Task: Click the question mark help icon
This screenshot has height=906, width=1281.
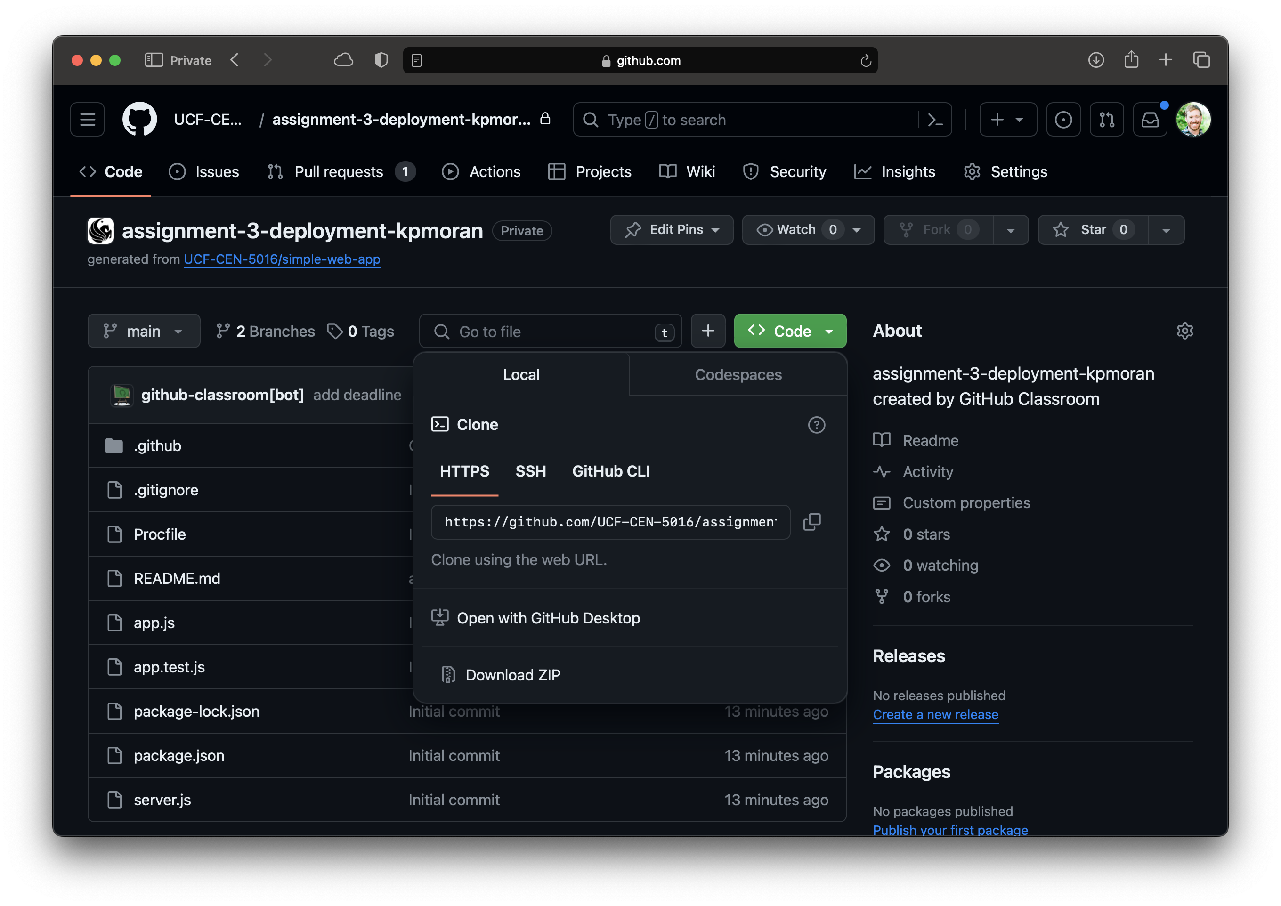Action: pyautogui.click(x=816, y=425)
